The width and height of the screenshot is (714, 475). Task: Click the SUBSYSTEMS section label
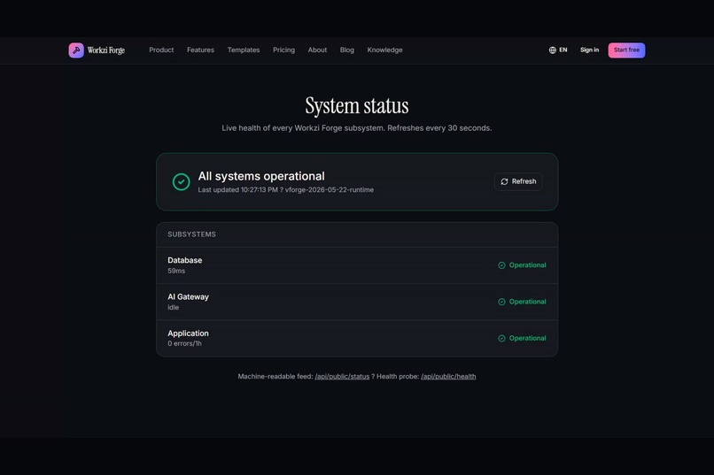pyautogui.click(x=191, y=234)
